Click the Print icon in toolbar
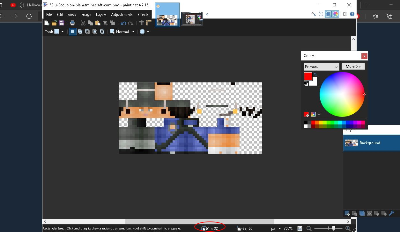Viewport: 400px width, 232px height. (72, 23)
